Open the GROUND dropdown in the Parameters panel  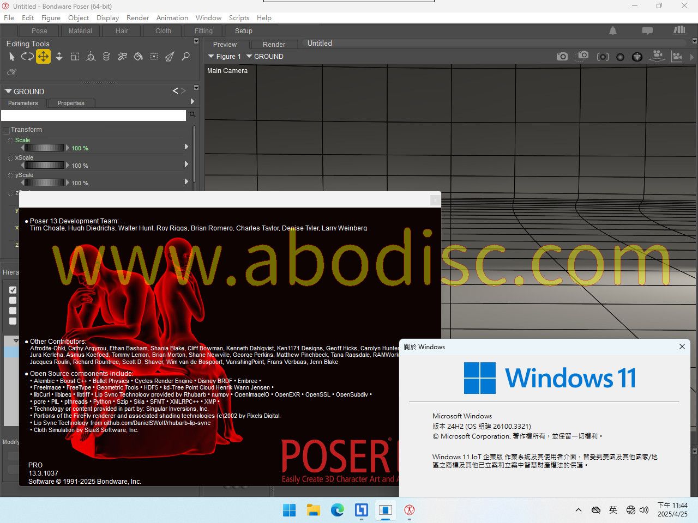click(25, 92)
